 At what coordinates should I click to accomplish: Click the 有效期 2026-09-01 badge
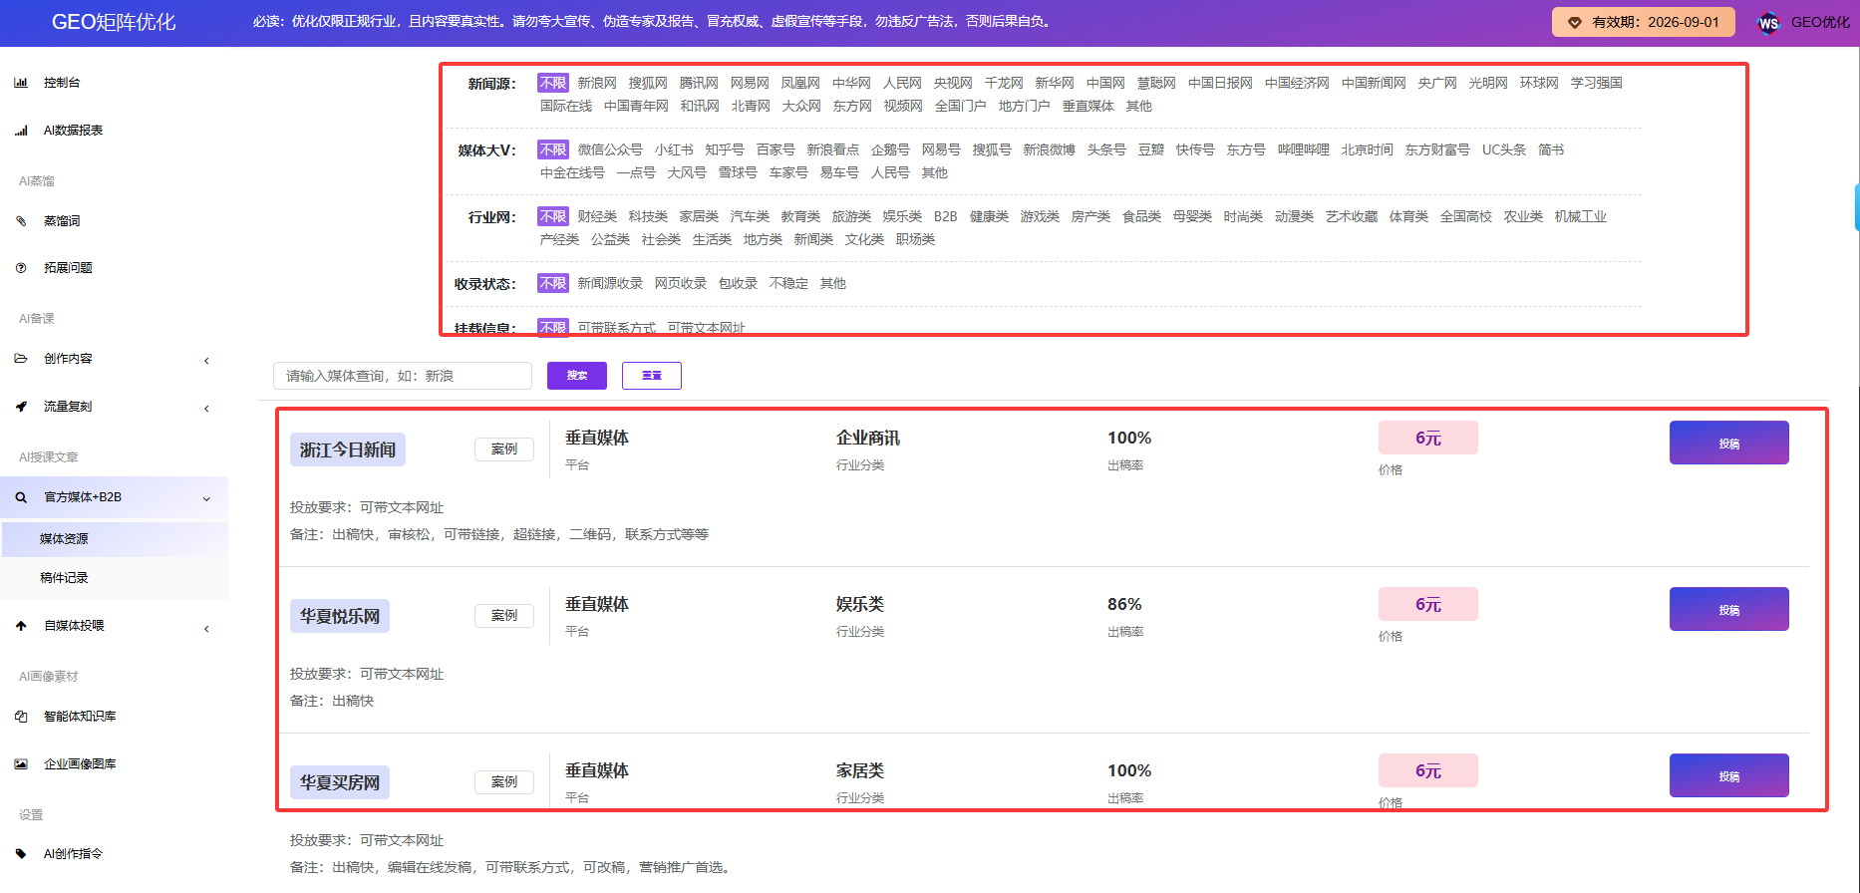1644,22
